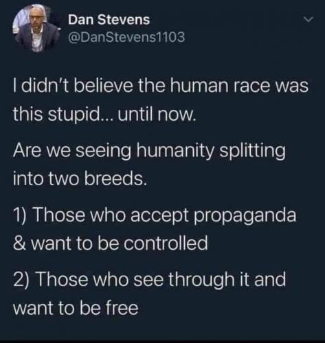Click the word "controlled" in the tweet
This screenshot has width=325, height=343.
(x=166, y=243)
